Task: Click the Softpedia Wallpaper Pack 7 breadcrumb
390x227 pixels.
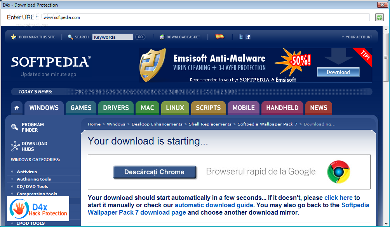Action: (267, 124)
